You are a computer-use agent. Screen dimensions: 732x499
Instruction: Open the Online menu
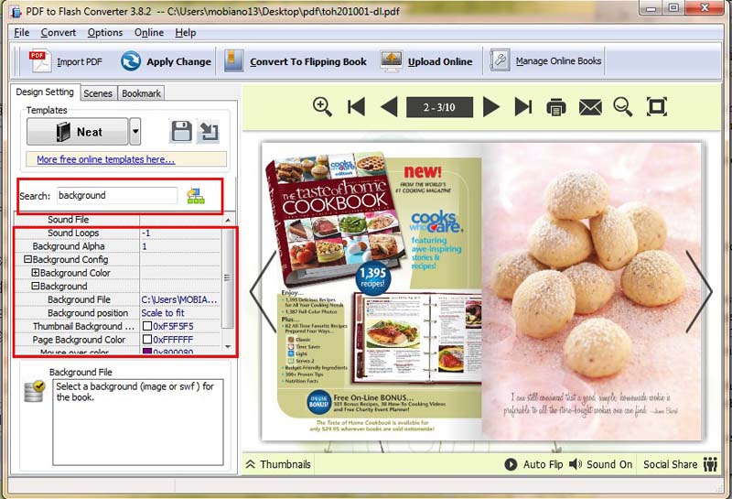(x=149, y=33)
